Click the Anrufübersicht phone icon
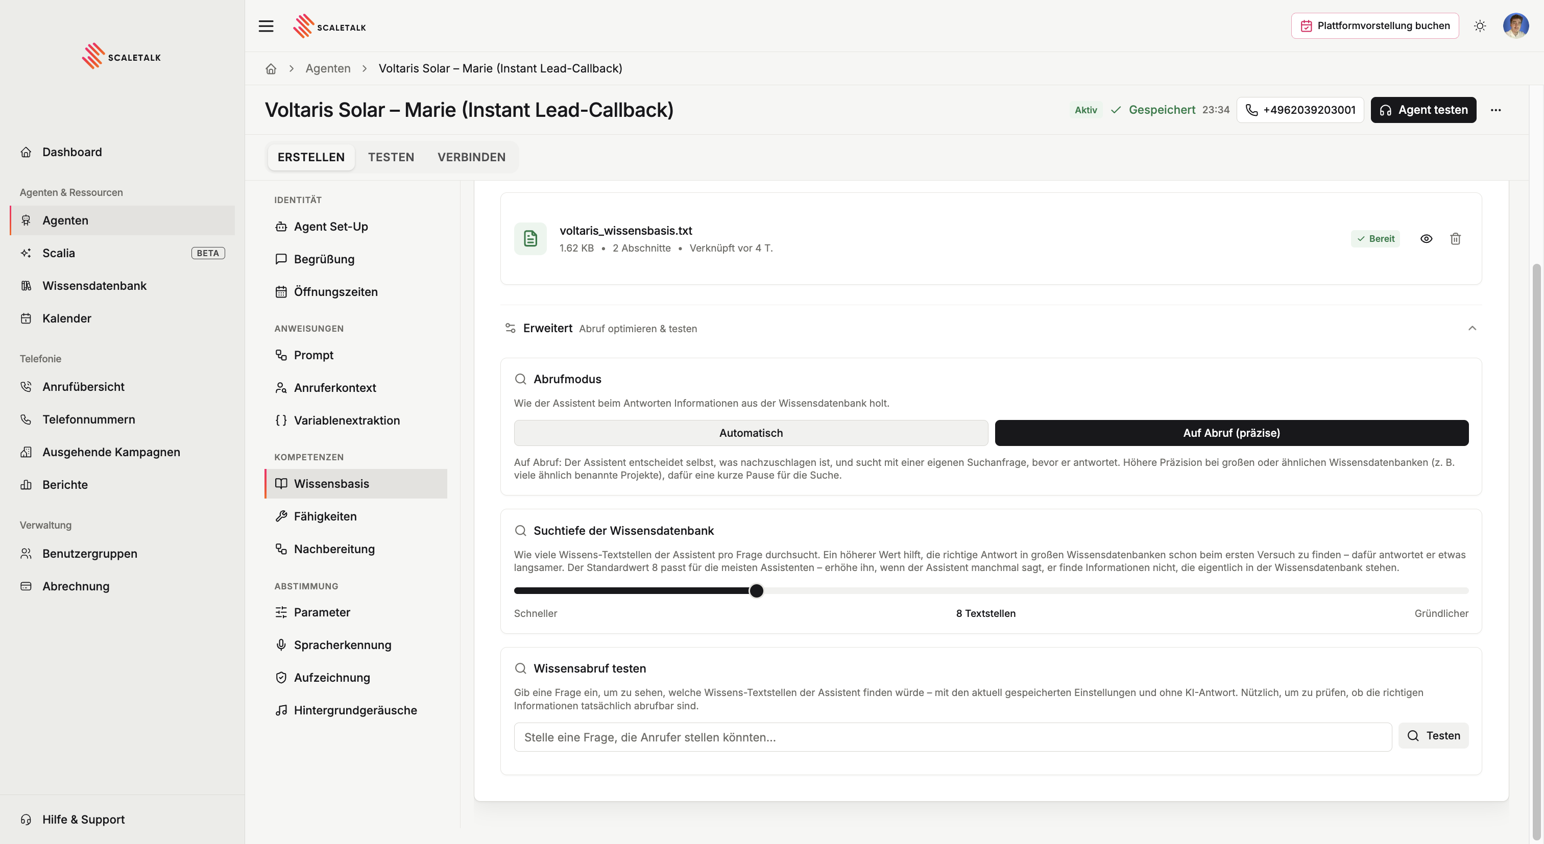The image size is (1544, 844). [x=26, y=387]
